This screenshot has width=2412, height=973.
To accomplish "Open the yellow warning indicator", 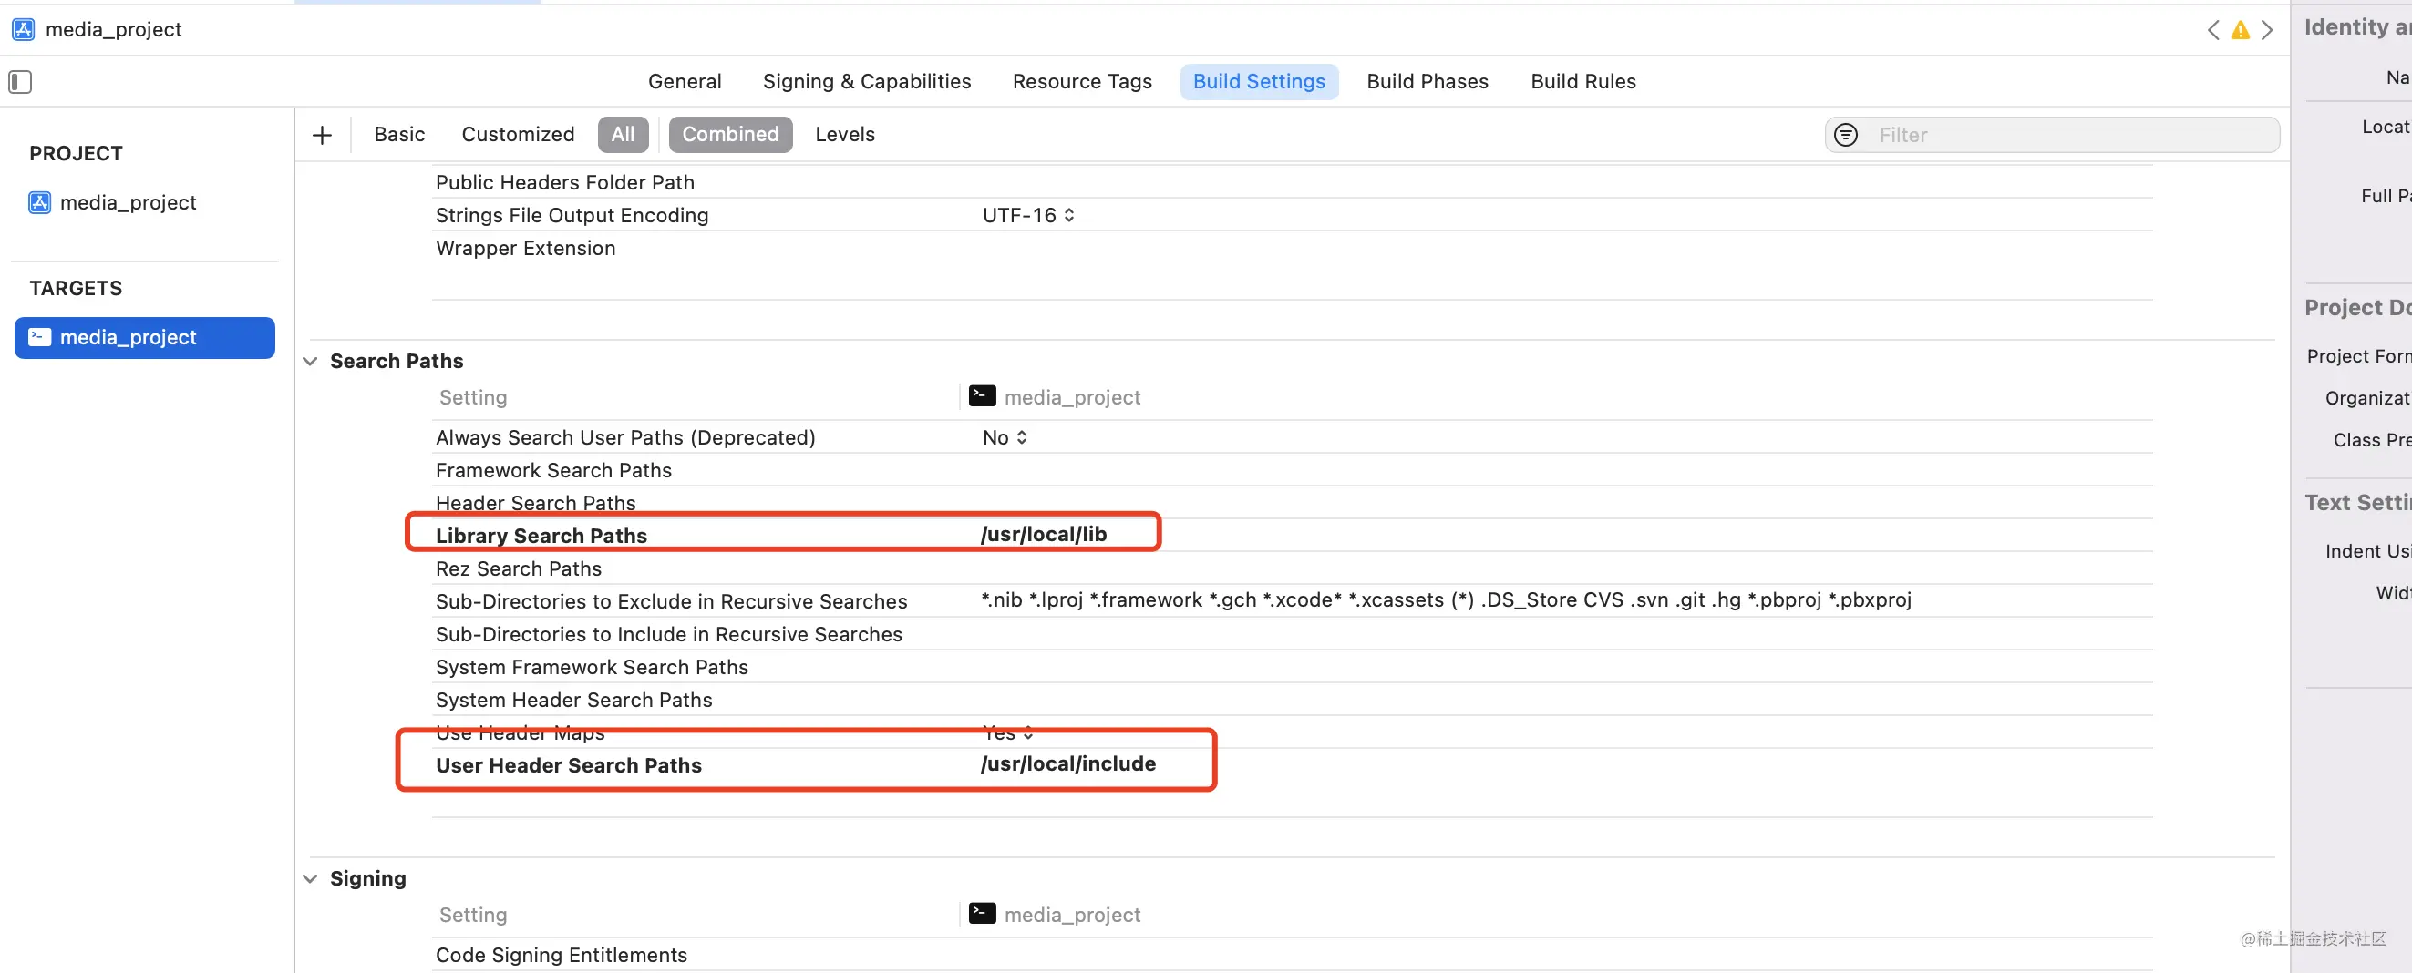I will coord(2240,30).
